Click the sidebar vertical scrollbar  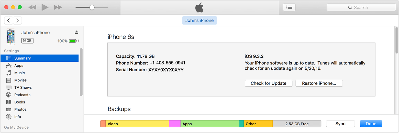(81, 72)
